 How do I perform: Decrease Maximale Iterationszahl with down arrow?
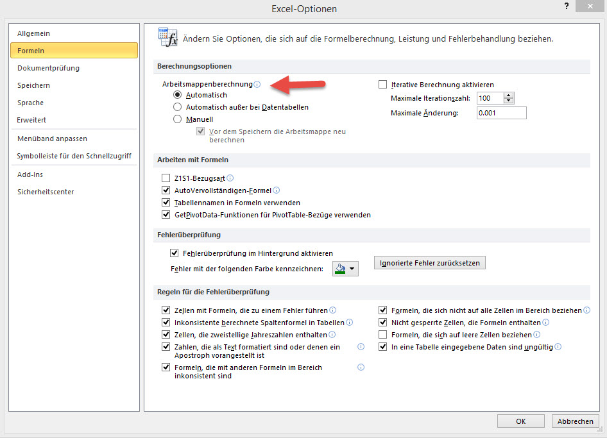tap(509, 101)
